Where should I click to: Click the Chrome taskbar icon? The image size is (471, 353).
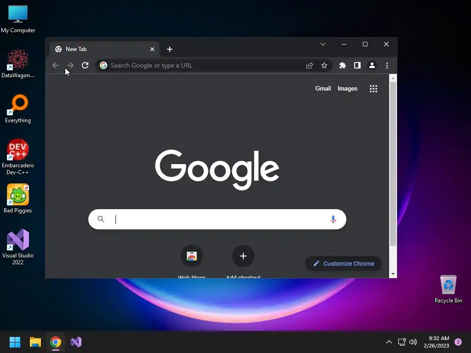pos(56,342)
